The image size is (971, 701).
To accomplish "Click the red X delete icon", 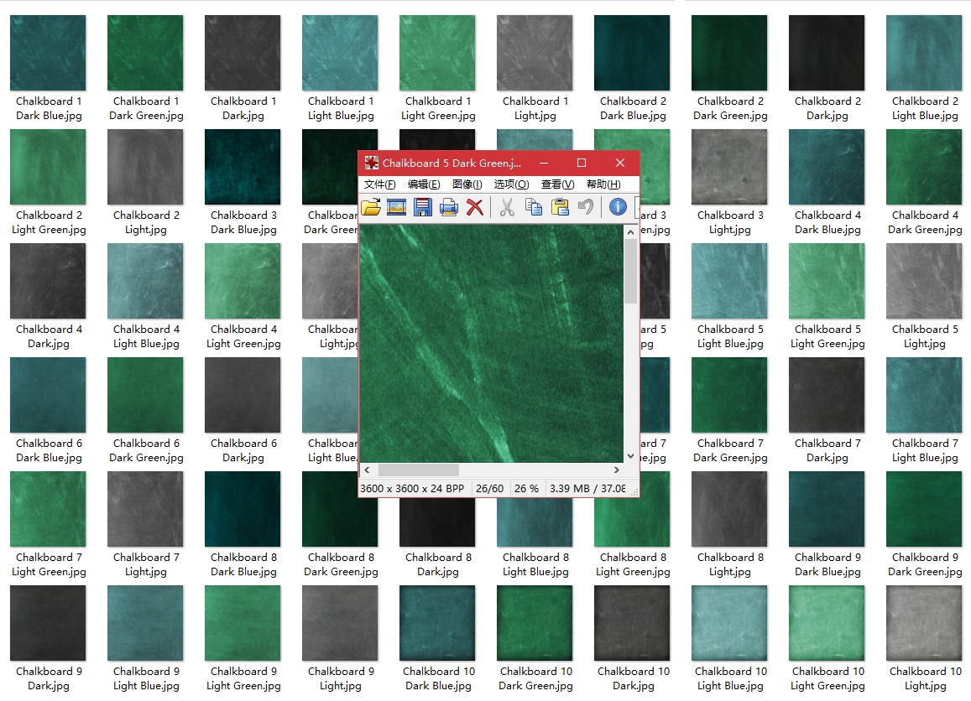I will point(475,207).
